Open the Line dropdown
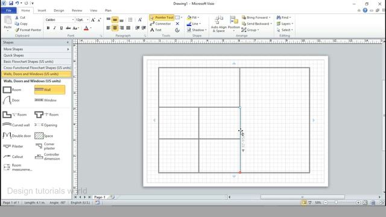The height and width of the screenshot is (217, 386). [x=194, y=24]
